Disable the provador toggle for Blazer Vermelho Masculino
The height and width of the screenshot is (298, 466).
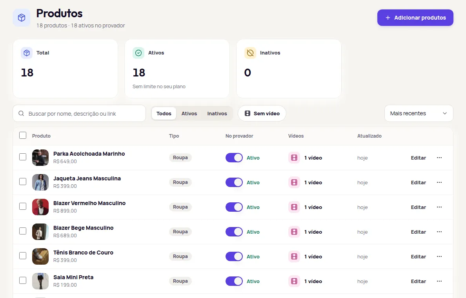click(234, 207)
